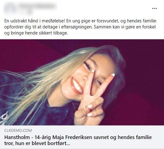The height and width of the screenshot is (149, 164).
Task: Open the CLKDEMO.COM domain link
Action: pyautogui.click(x=18, y=131)
